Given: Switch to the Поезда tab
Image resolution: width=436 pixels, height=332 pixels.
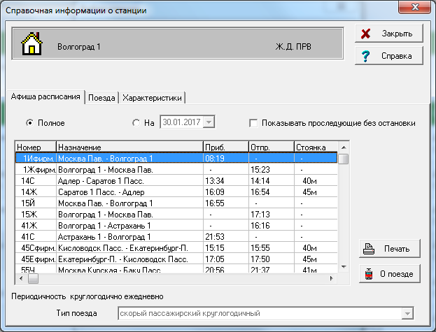Looking at the screenshot, I should pos(101,98).
